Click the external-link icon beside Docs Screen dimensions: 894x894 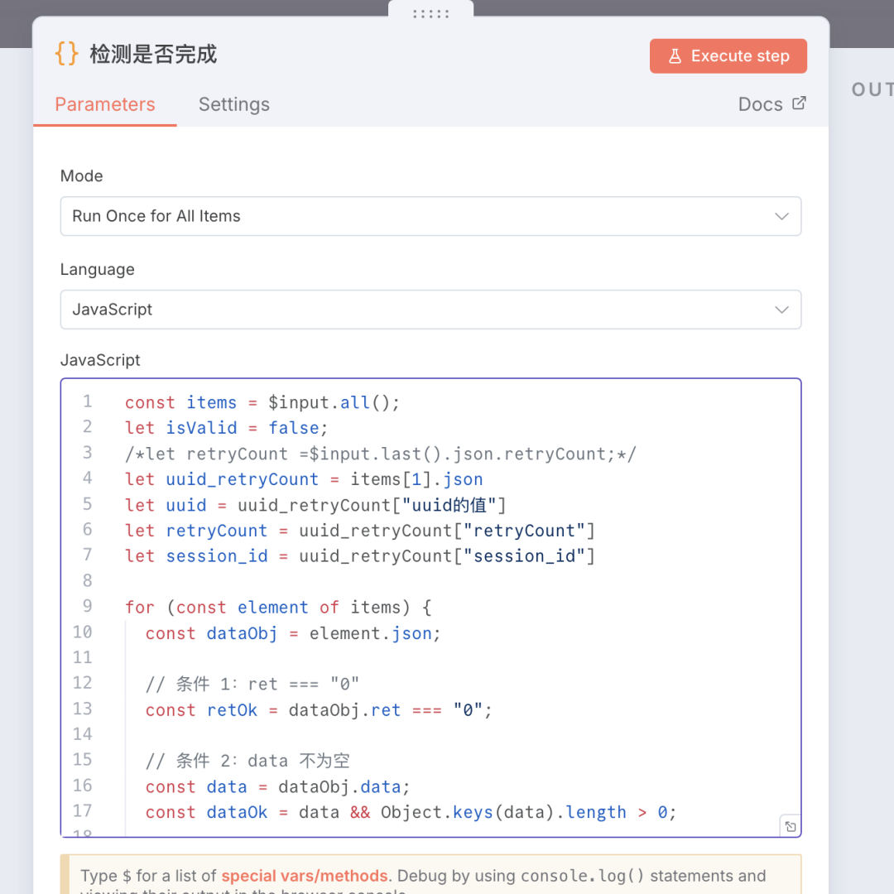797,103
